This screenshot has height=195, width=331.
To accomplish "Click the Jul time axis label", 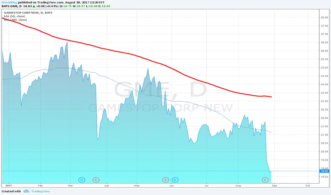I will point(206,185).
